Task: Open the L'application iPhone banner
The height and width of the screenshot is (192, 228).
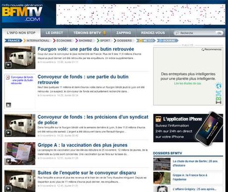Action: pos(188,128)
